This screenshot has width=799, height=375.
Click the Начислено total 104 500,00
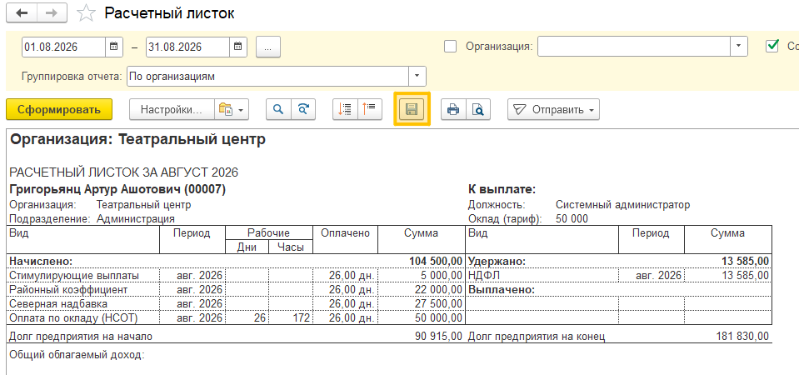tap(436, 262)
